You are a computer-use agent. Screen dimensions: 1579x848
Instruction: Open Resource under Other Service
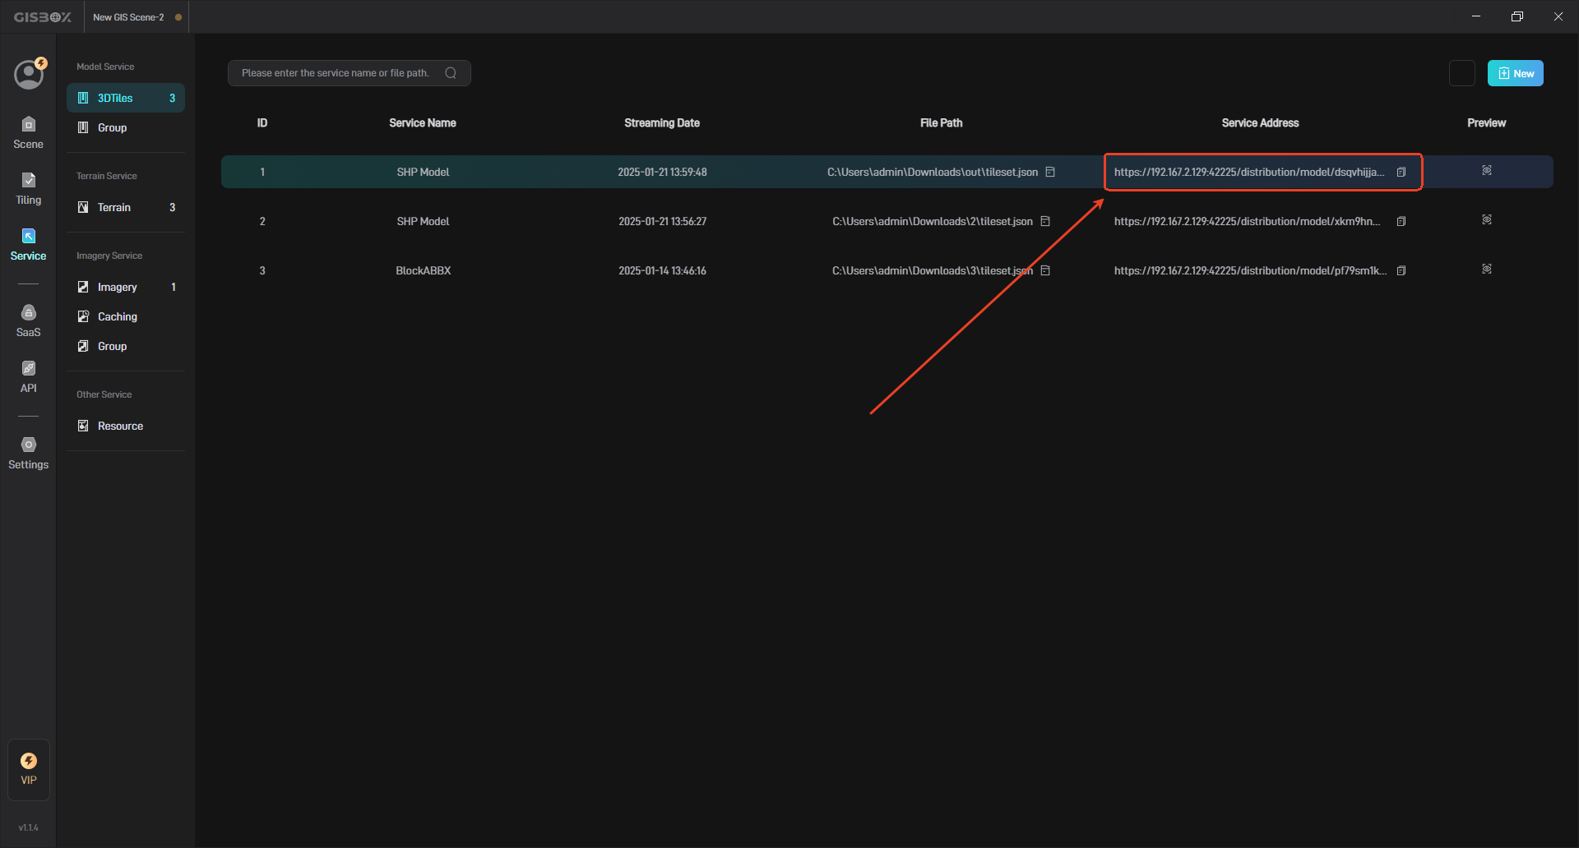[x=120, y=426]
